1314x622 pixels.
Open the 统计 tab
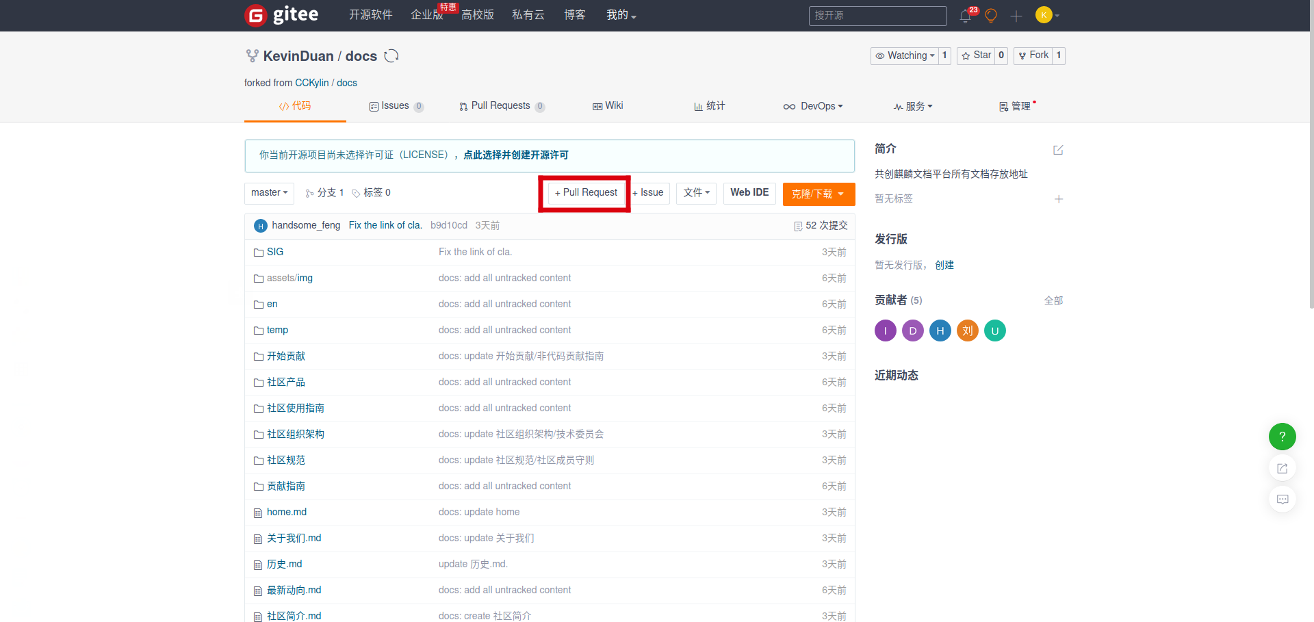(x=710, y=106)
